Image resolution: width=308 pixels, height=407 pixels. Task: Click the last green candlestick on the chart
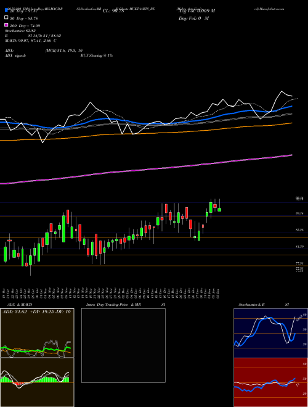pyautogui.click(x=219, y=210)
